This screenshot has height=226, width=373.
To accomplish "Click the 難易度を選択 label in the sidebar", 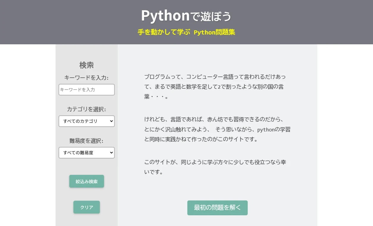I will coord(87,141).
